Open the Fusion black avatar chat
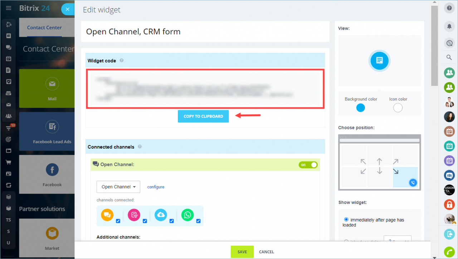Image resolution: width=458 pixels, height=259 pixels. tap(449, 190)
